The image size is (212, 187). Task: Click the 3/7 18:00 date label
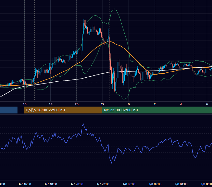(51, 184)
